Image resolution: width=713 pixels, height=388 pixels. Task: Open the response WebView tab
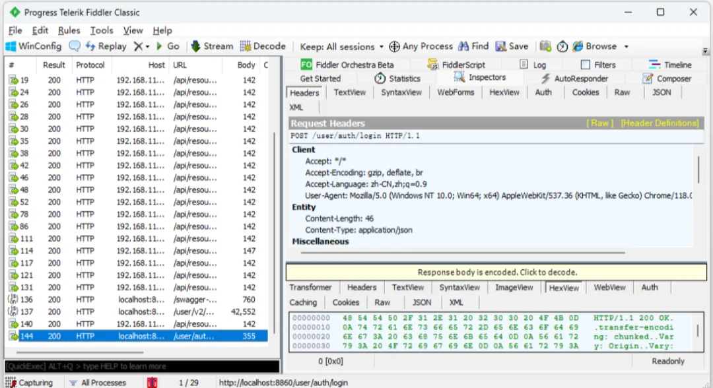point(609,288)
